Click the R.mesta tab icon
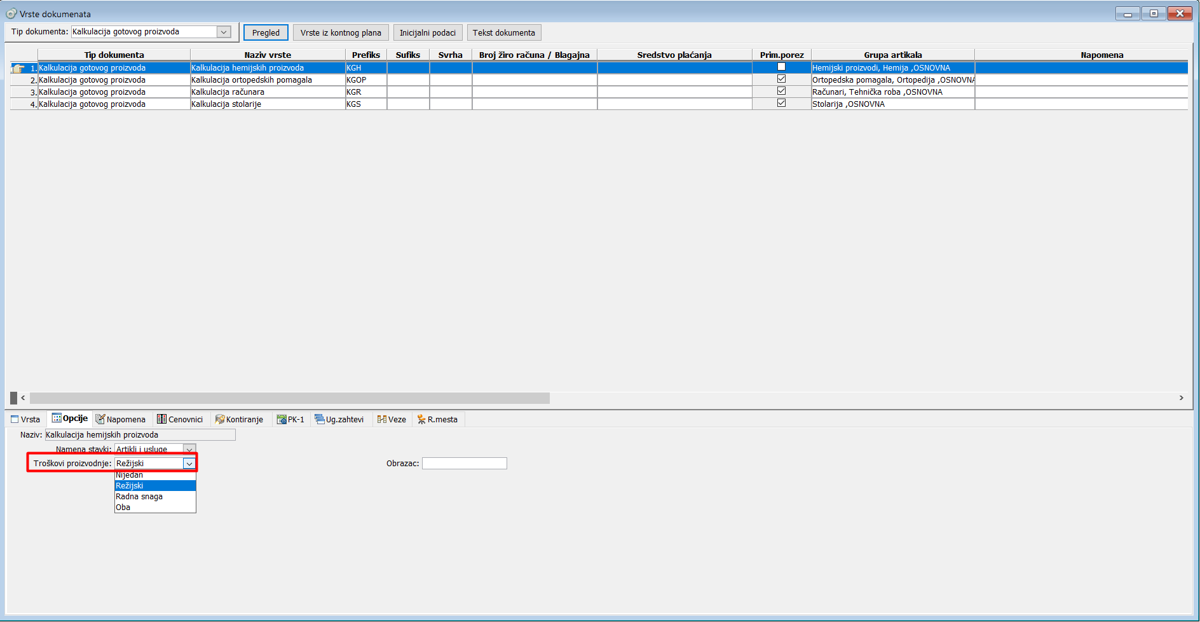This screenshot has height=622, width=1200. point(421,419)
